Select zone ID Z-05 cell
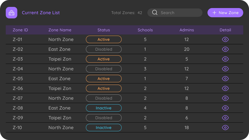249x140 pixels. [18, 78]
